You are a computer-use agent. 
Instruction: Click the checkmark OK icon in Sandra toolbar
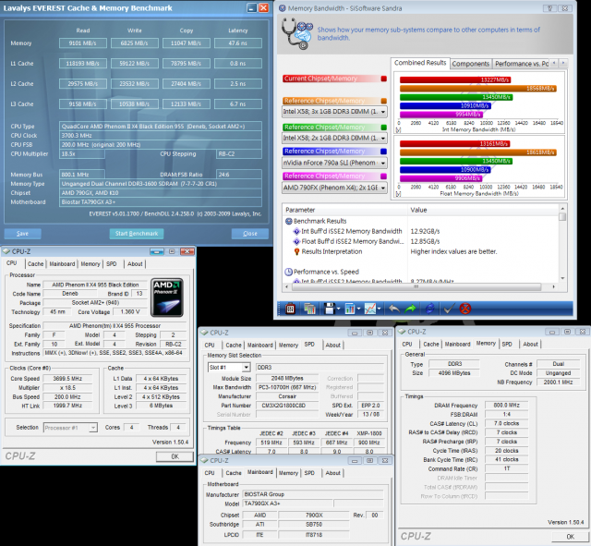tap(448, 309)
